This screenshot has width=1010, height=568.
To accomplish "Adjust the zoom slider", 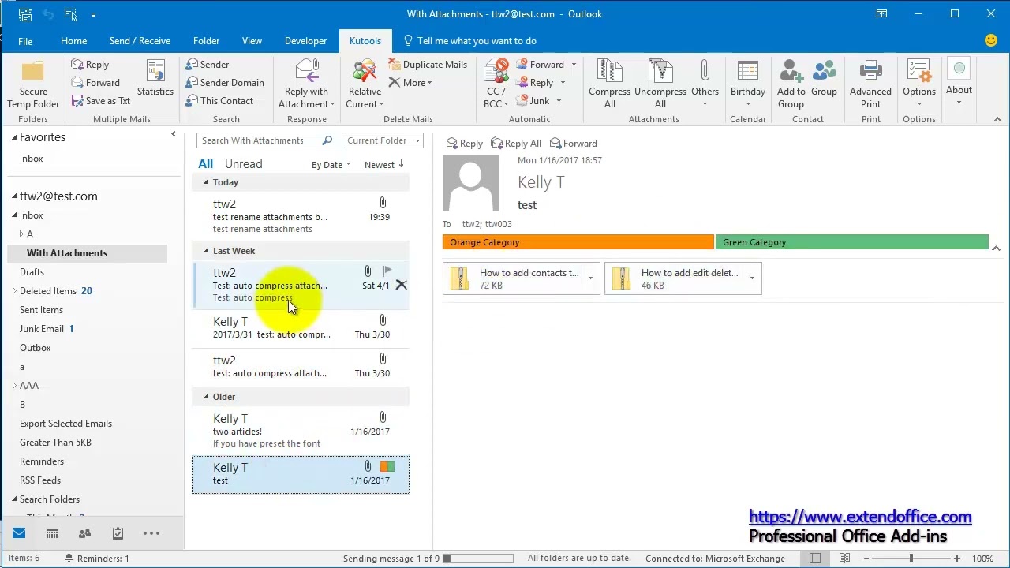I will coord(911,559).
